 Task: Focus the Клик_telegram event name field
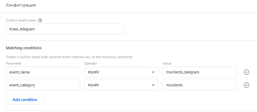(65, 29)
